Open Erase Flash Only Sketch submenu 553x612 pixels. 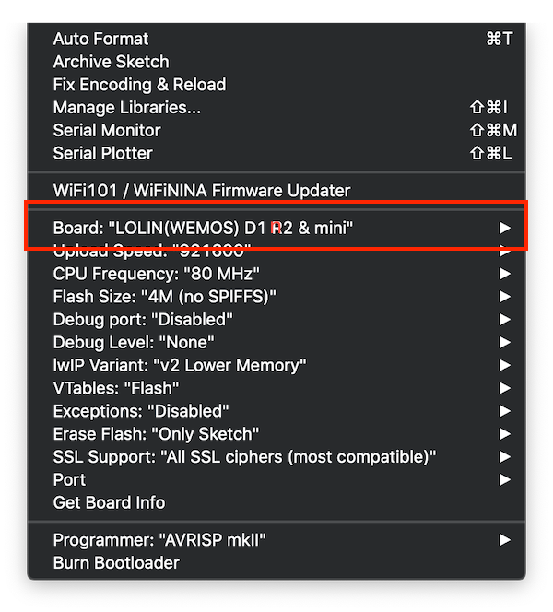coord(156,433)
